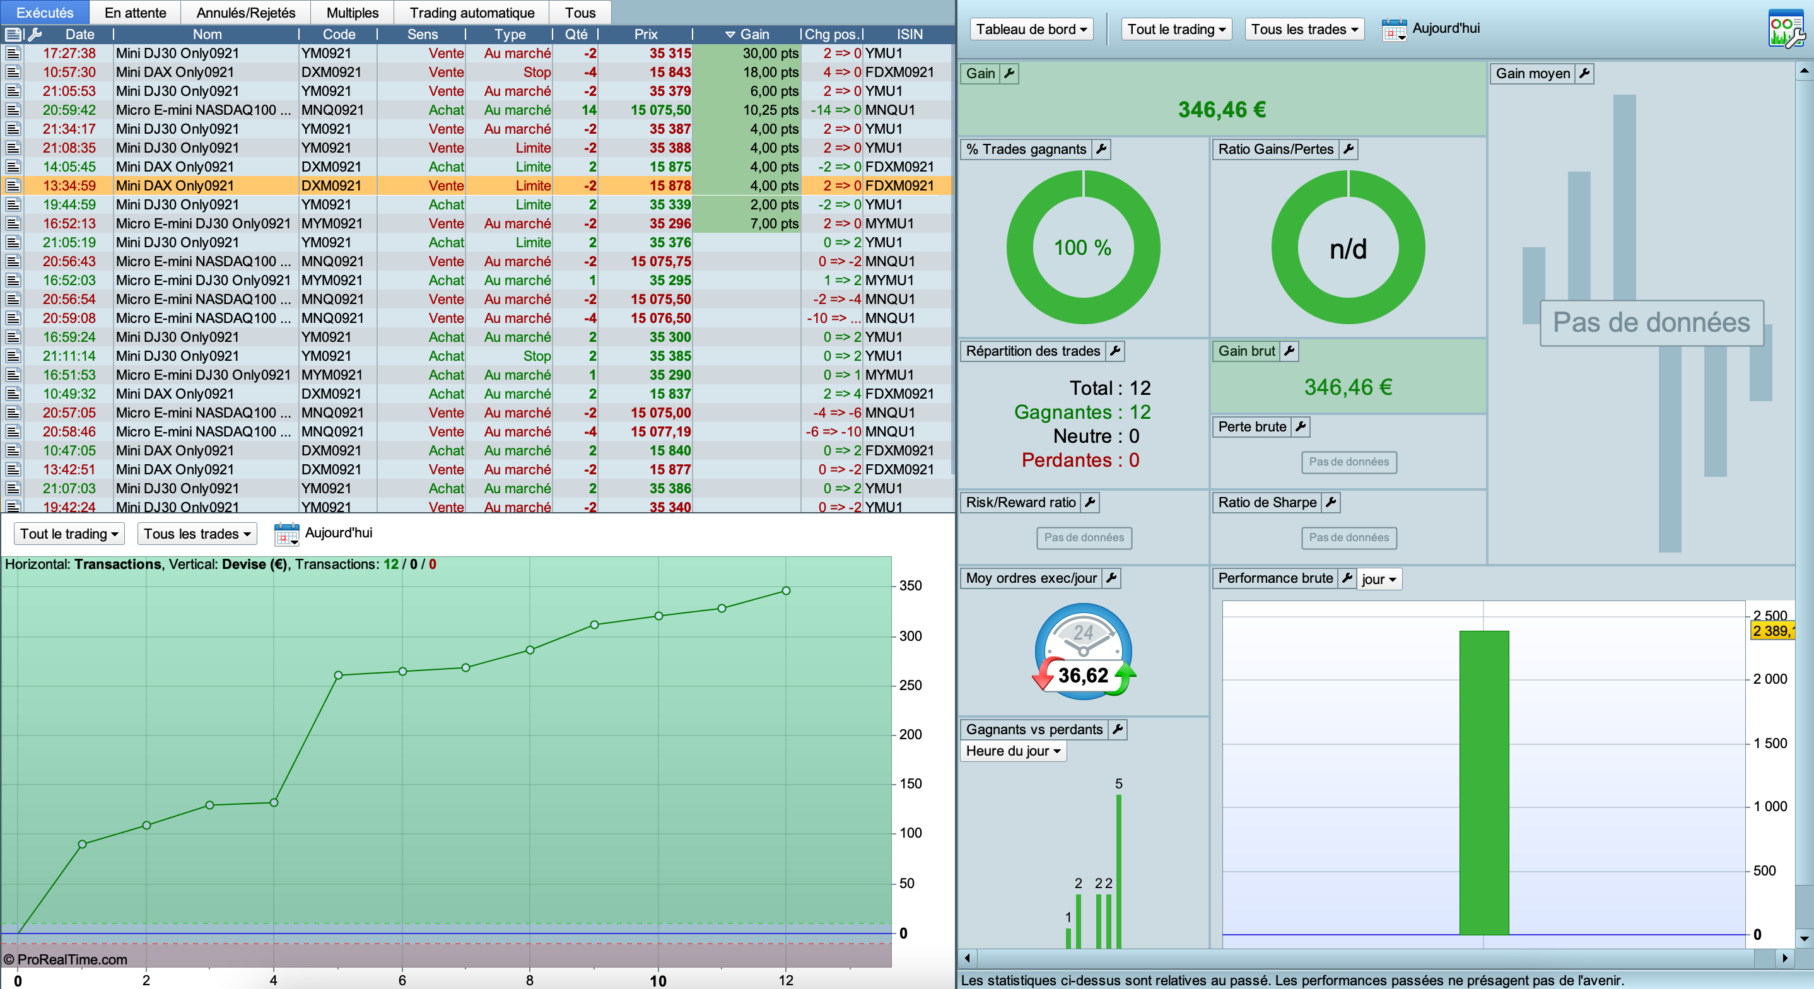
Task: Open dashboard configuration icon at top right
Action: 1785,29
